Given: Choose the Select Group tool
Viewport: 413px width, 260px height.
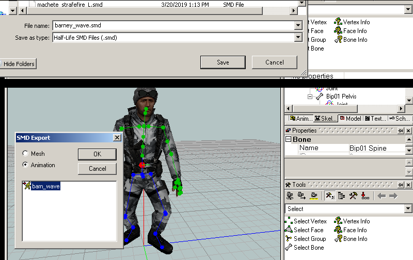Looking at the screenshot, I should pos(306,239).
